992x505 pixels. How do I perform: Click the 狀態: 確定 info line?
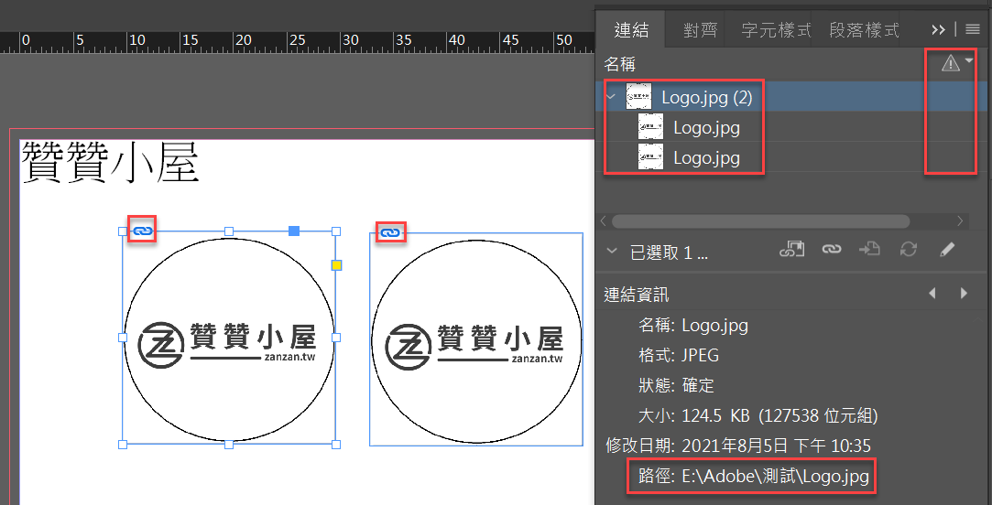676,385
